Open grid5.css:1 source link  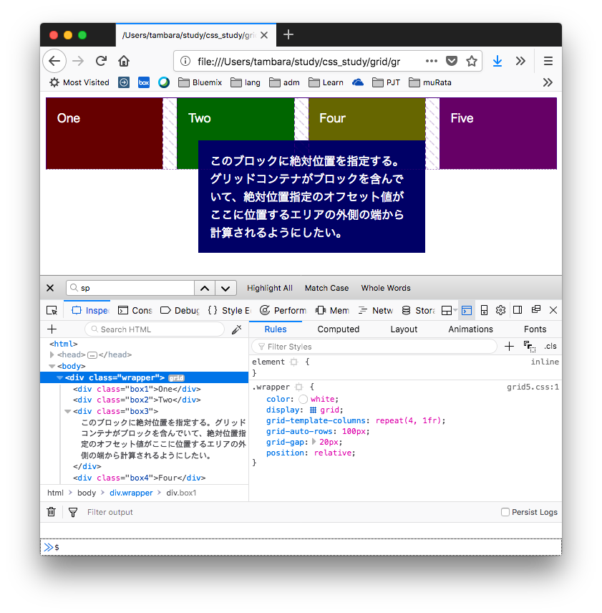(x=533, y=387)
